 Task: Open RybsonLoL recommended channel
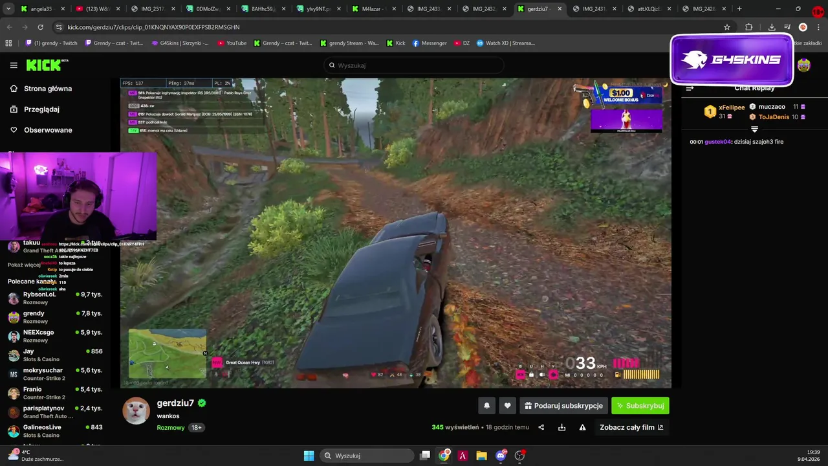[x=55, y=298]
